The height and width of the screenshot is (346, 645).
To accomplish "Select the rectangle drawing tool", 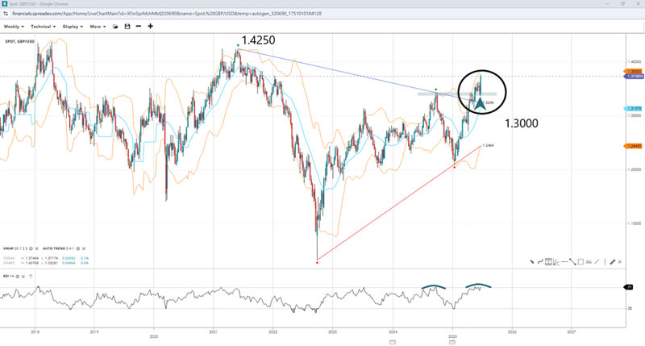I will 580,262.
